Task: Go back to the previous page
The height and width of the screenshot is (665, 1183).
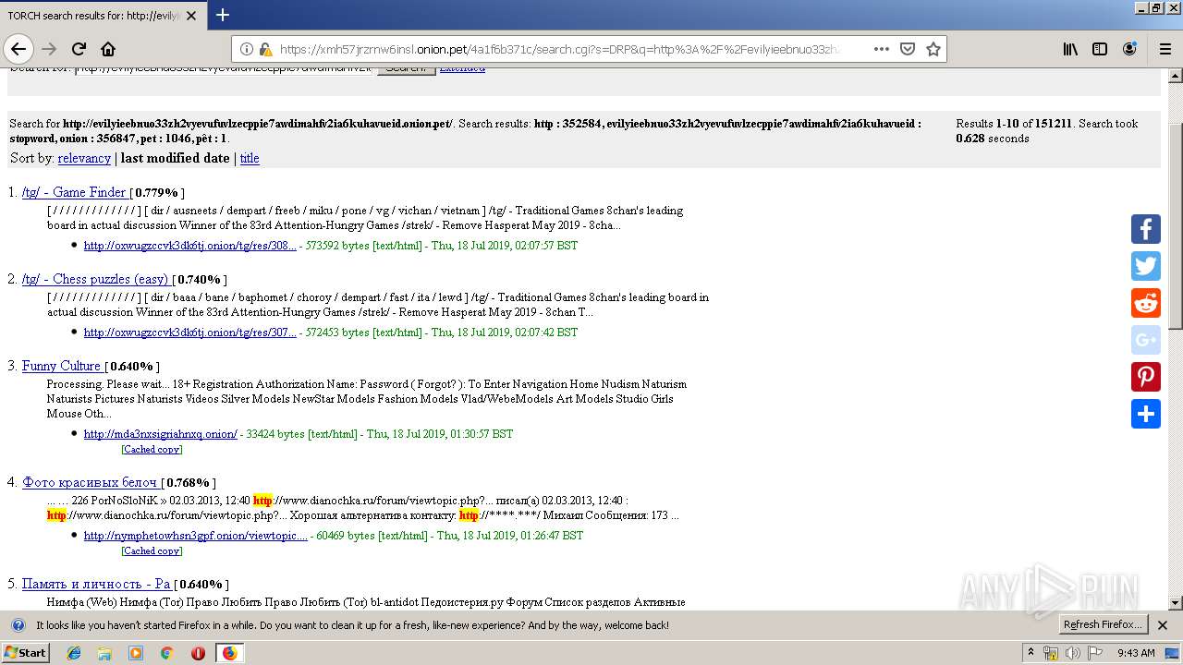Action: point(18,49)
